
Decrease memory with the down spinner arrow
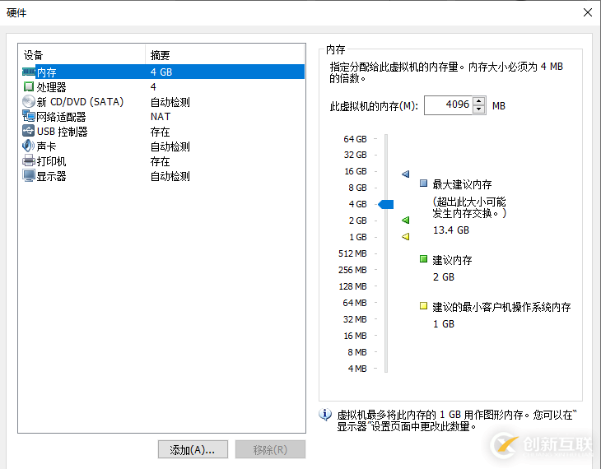point(478,109)
